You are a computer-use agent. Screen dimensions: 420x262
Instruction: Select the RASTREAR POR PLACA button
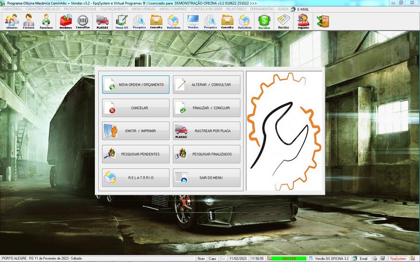[x=206, y=131]
